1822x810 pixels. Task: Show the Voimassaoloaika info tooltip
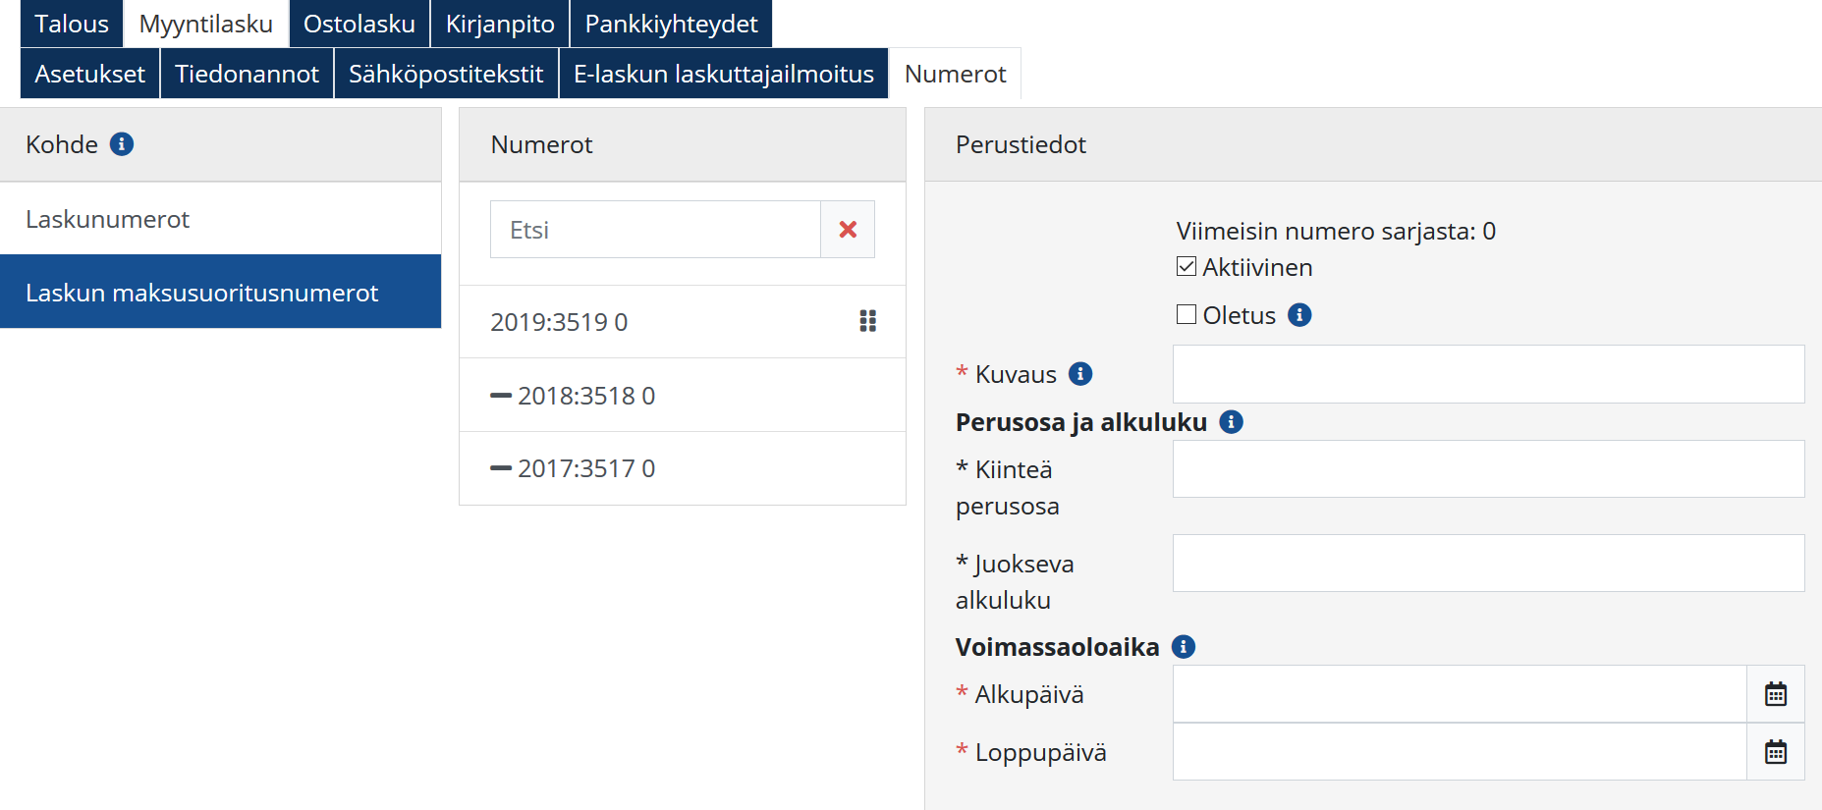(x=1184, y=647)
